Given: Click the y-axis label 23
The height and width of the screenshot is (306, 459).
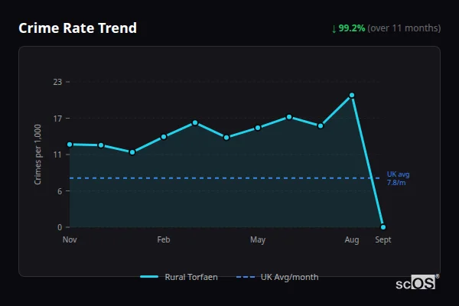Looking at the screenshot, I should [x=57, y=82].
